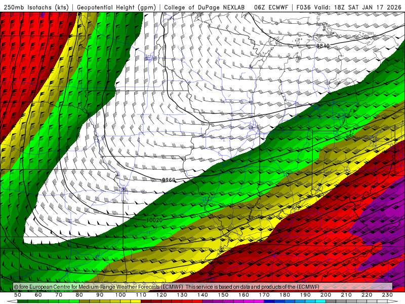
Task: Click the 220 value on color scale
Action: point(367,295)
